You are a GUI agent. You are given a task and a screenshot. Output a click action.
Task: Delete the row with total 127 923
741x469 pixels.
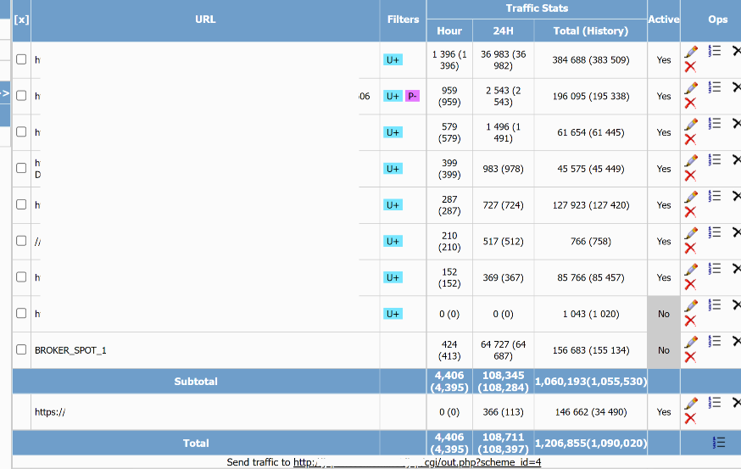[x=690, y=212]
